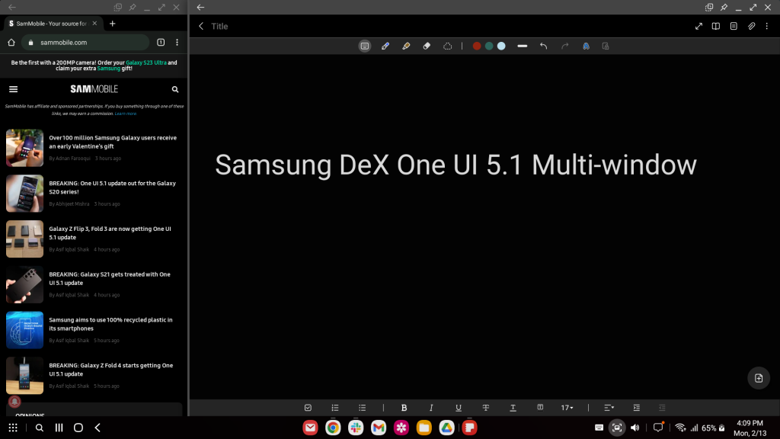
Task: Pick the red pen color swatch
Action: (477, 46)
